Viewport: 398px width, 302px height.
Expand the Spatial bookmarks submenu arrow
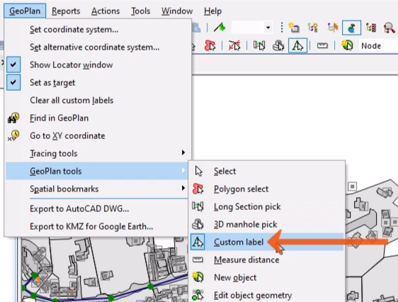point(183,188)
